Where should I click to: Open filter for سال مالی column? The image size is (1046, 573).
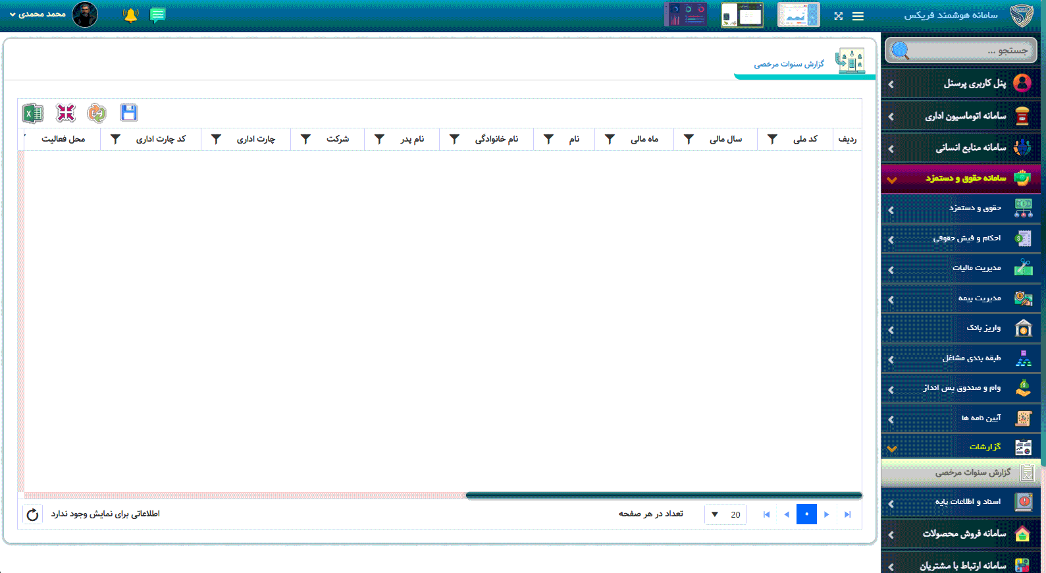pos(689,139)
